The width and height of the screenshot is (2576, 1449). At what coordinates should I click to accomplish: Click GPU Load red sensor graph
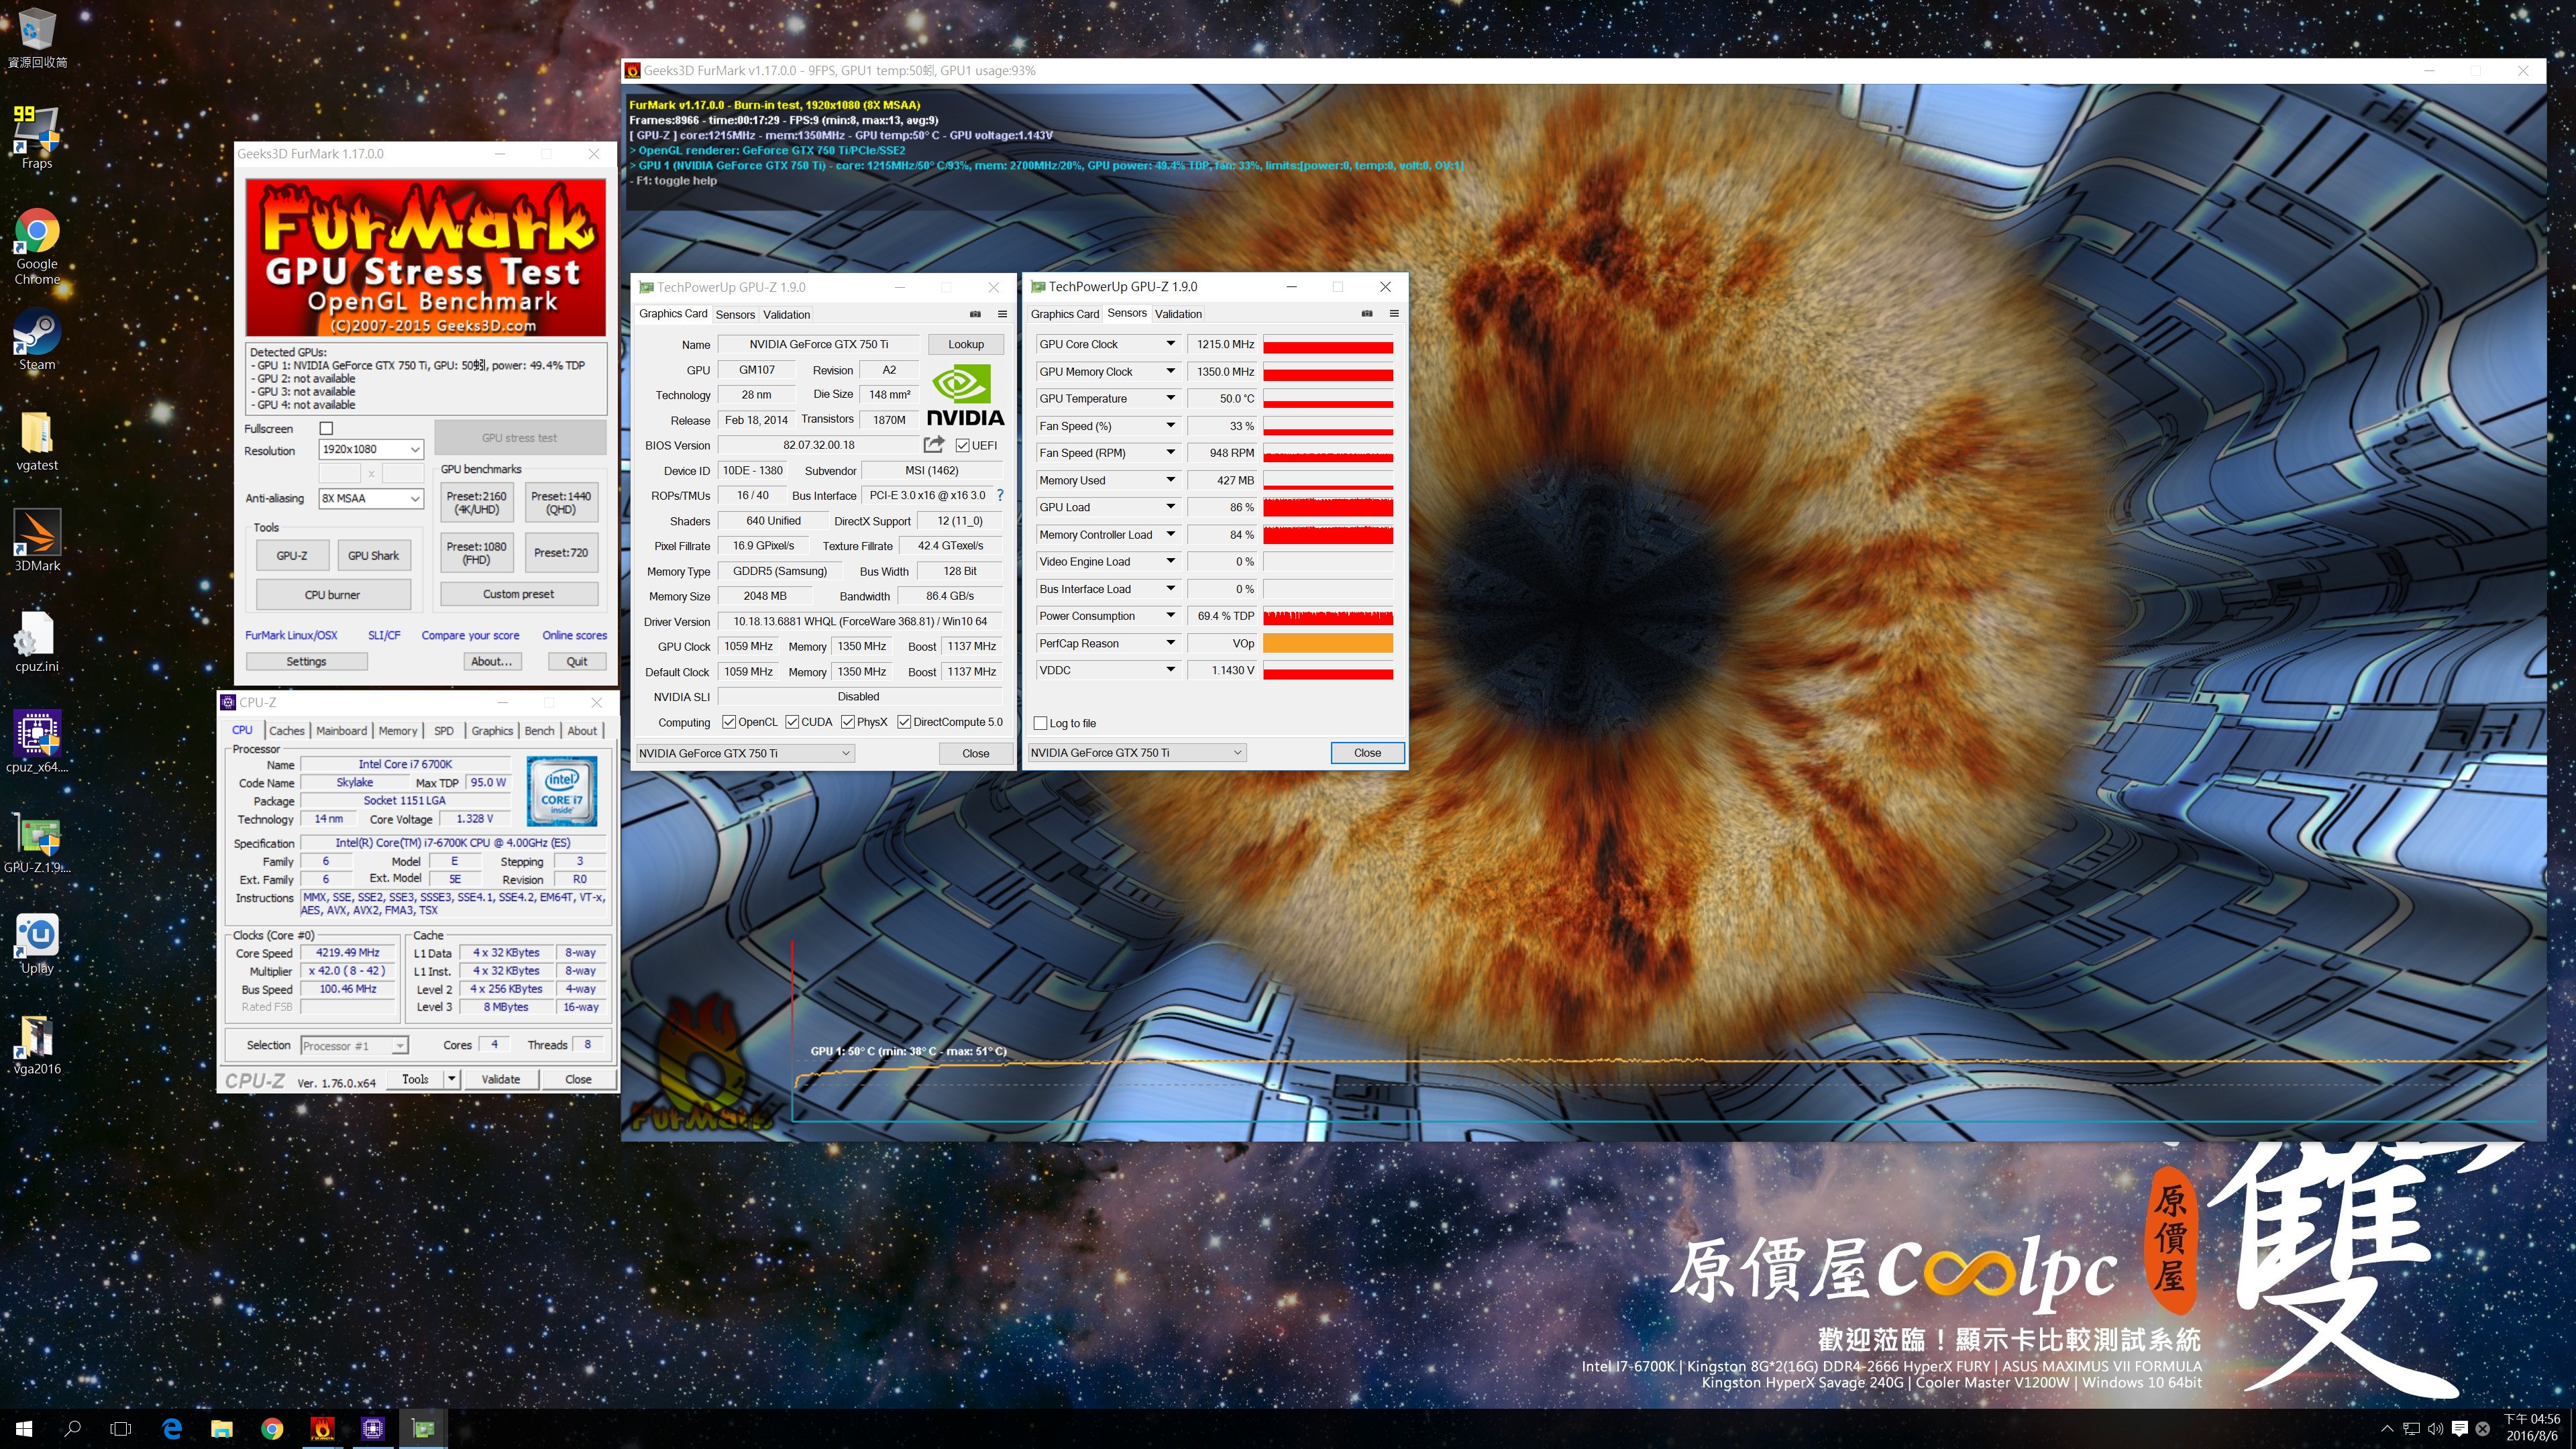click(x=1328, y=507)
